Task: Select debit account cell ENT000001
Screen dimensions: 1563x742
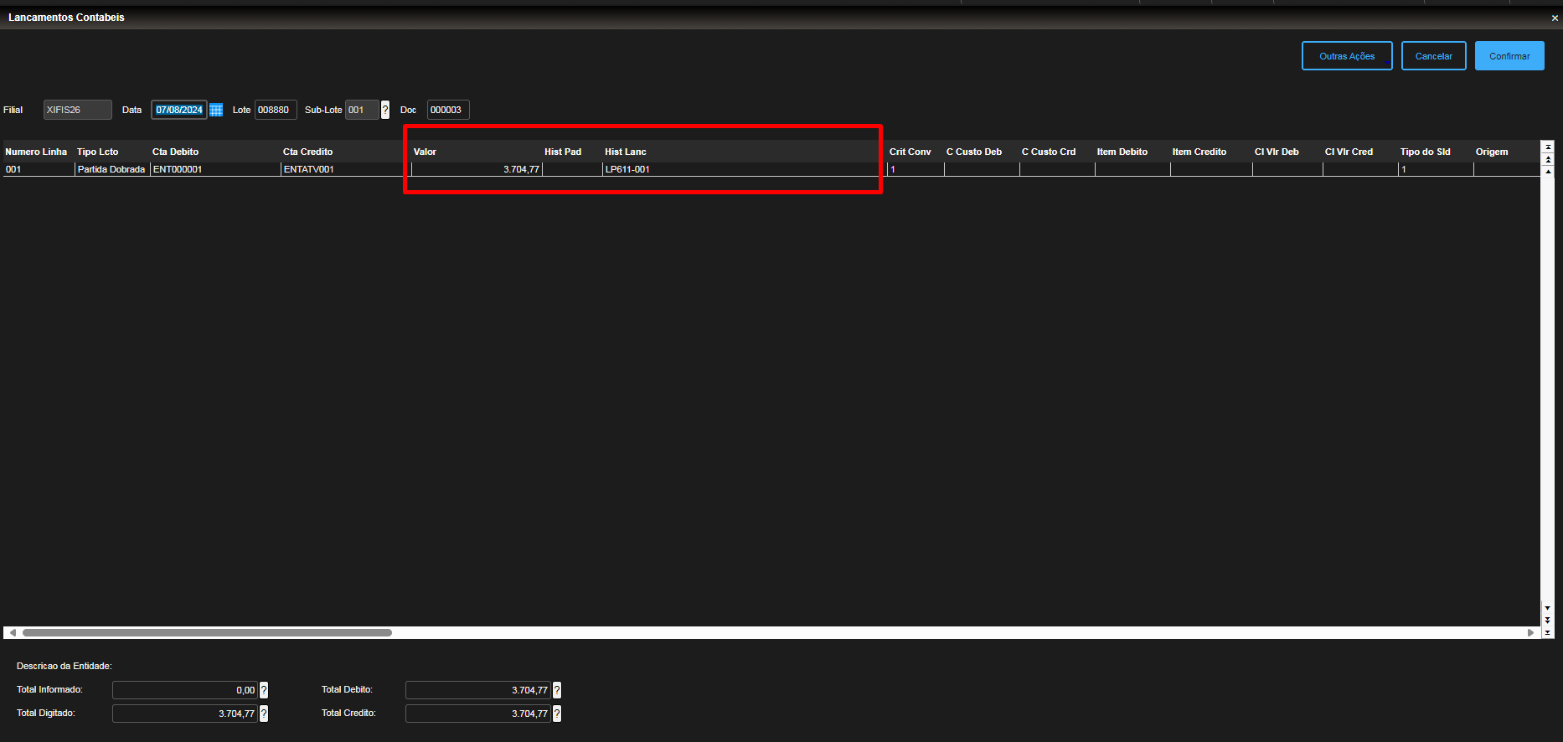Action: coord(215,169)
